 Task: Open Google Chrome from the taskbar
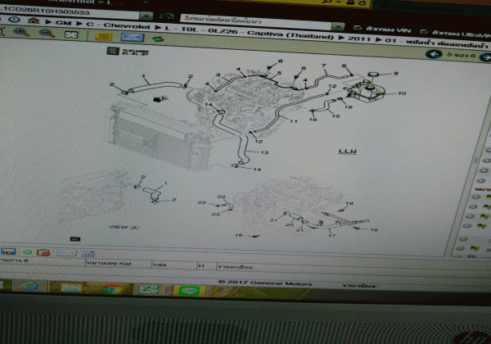[x=109, y=287]
